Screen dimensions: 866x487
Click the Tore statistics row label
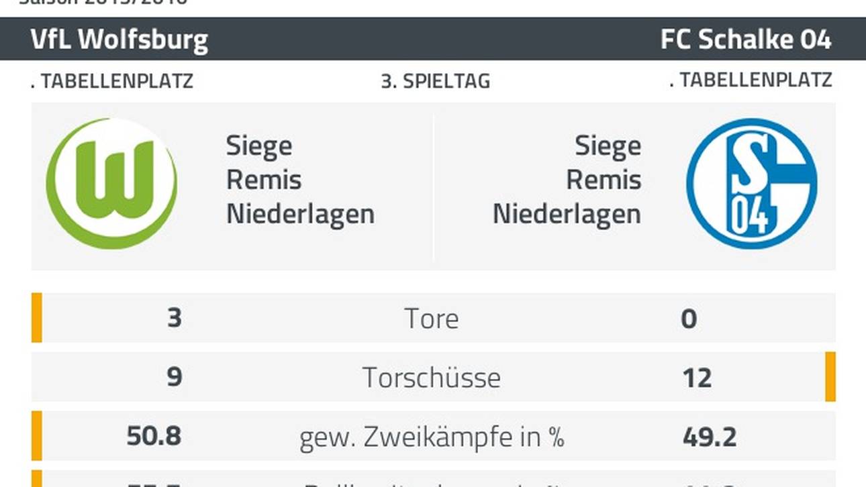(x=432, y=319)
